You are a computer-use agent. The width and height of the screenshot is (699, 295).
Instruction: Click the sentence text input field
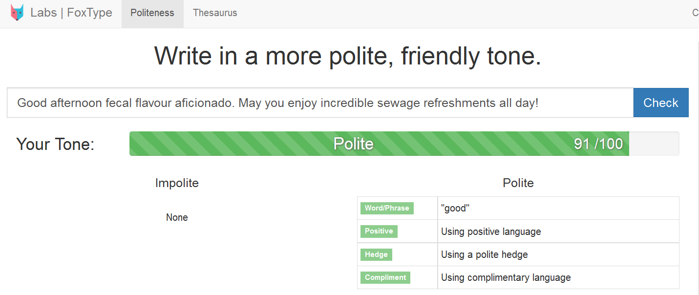(320, 103)
